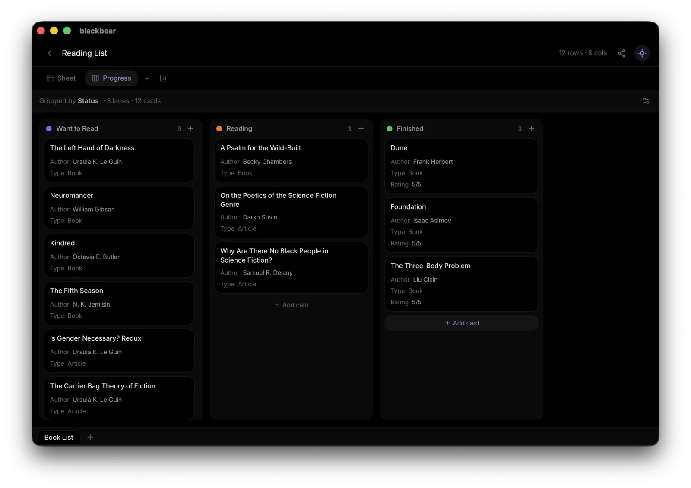The width and height of the screenshot is (691, 488).
Task: Click author Liu Cixin
Action: click(425, 280)
